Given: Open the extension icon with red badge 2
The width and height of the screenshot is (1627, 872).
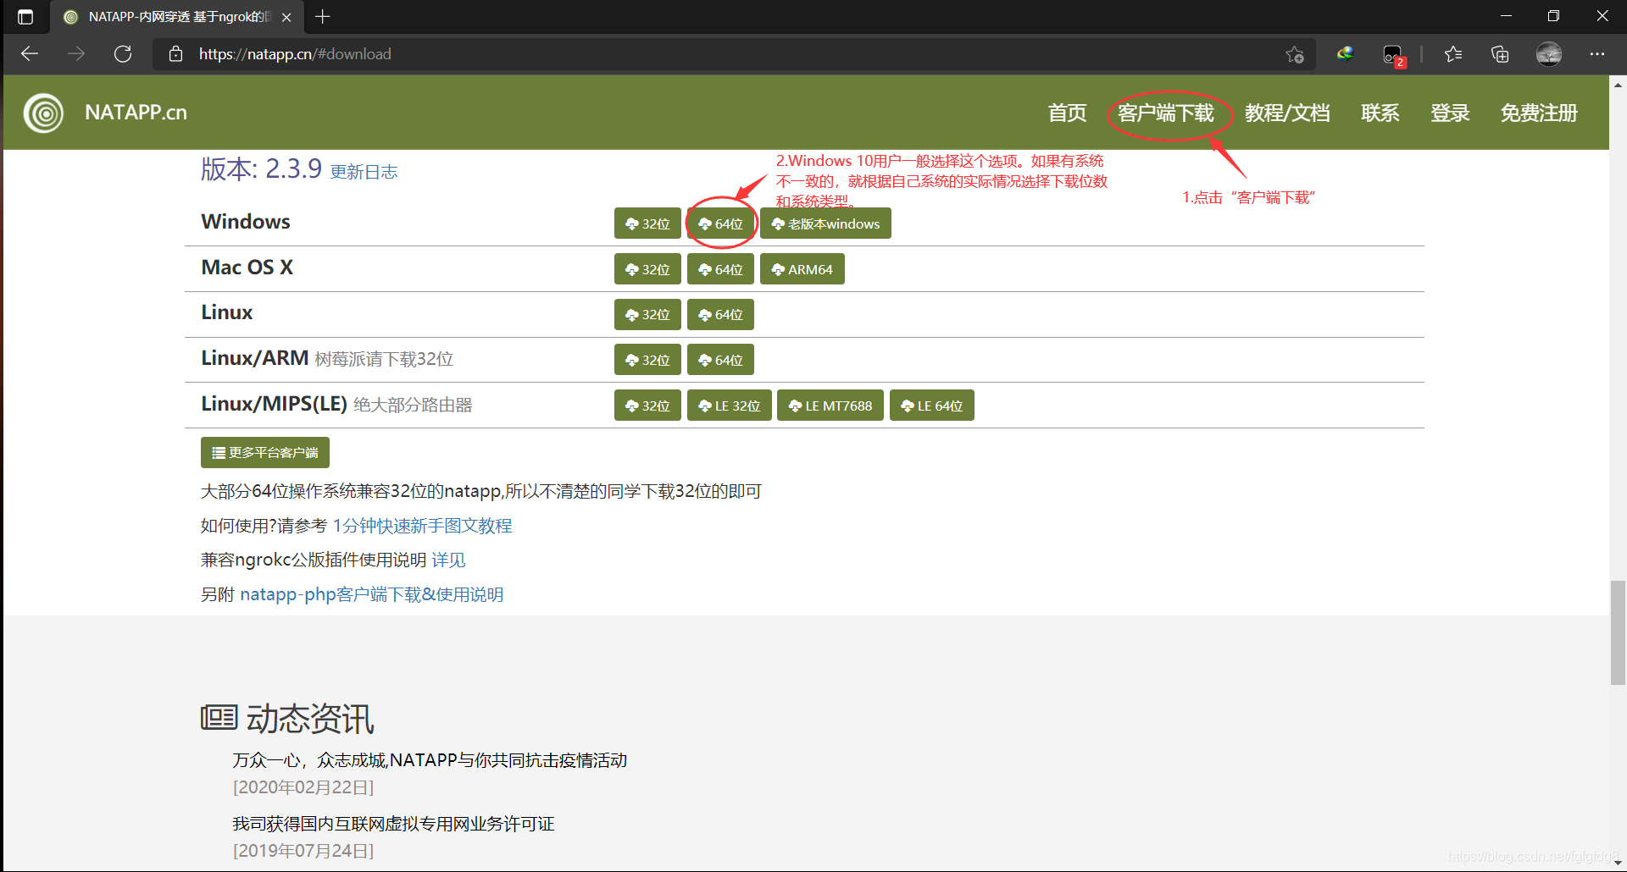Looking at the screenshot, I should point(1393,56).
